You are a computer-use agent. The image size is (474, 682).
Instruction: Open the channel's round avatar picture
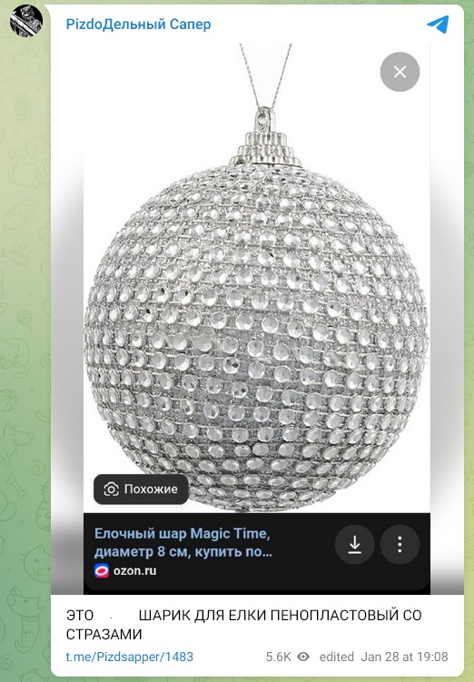coord(26,21)
